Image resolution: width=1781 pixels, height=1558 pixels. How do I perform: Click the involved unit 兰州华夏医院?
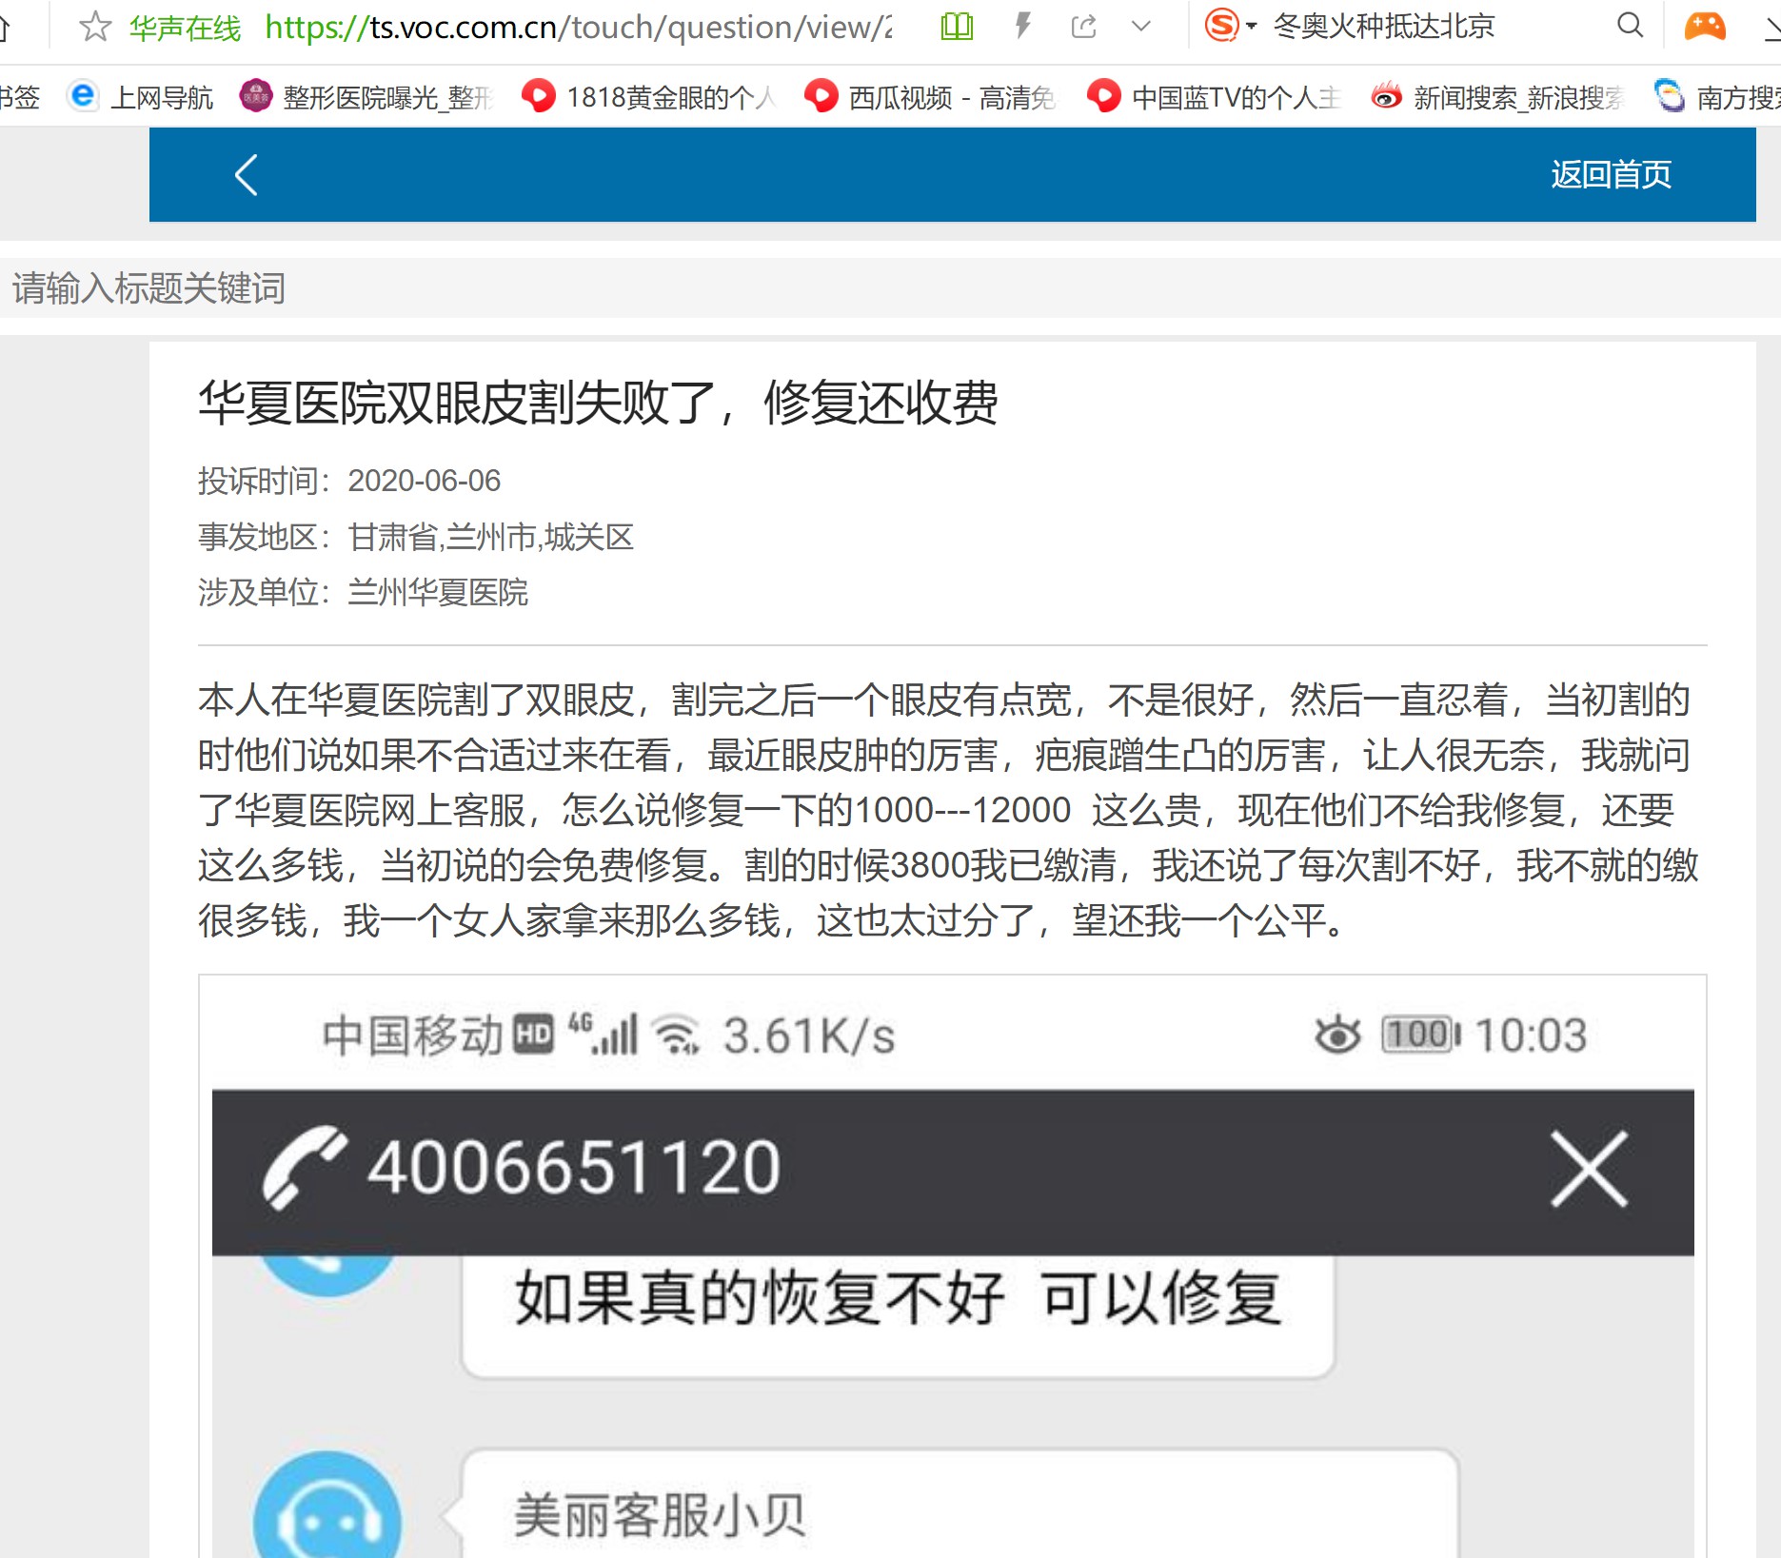438,592
